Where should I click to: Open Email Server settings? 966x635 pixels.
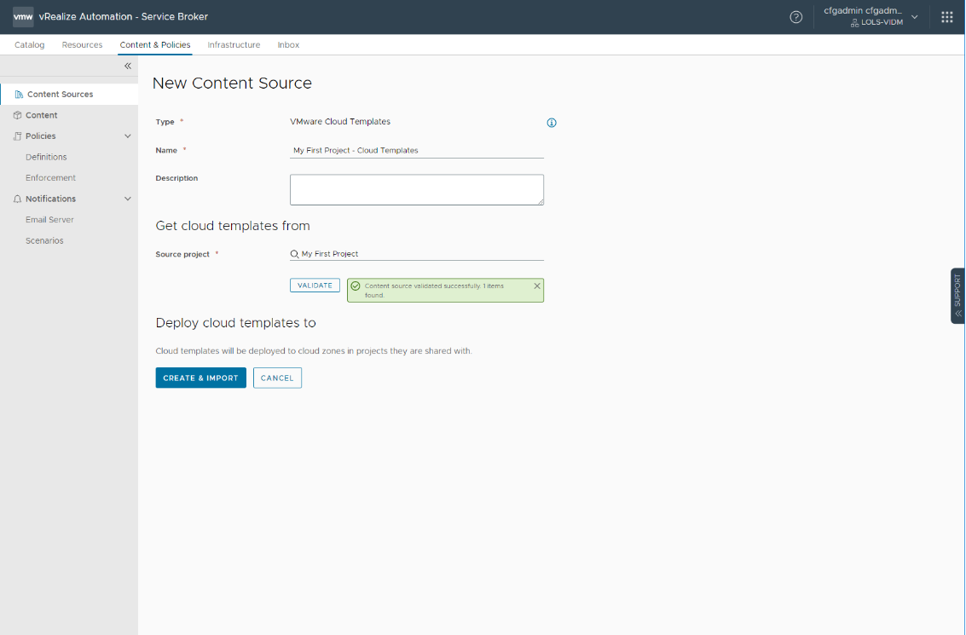tap(49, 220)
